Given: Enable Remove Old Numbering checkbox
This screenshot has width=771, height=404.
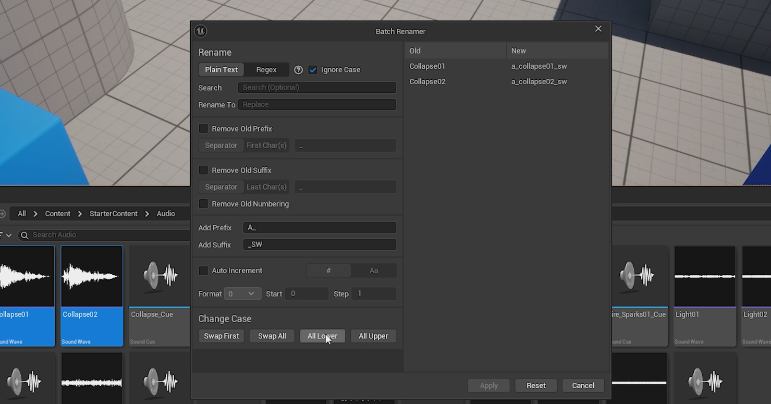Looking at the screenshot, I should (x=203, y=204).
